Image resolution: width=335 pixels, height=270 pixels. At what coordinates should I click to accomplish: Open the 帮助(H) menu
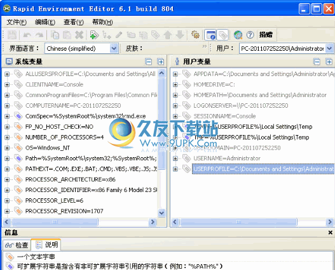102,22
